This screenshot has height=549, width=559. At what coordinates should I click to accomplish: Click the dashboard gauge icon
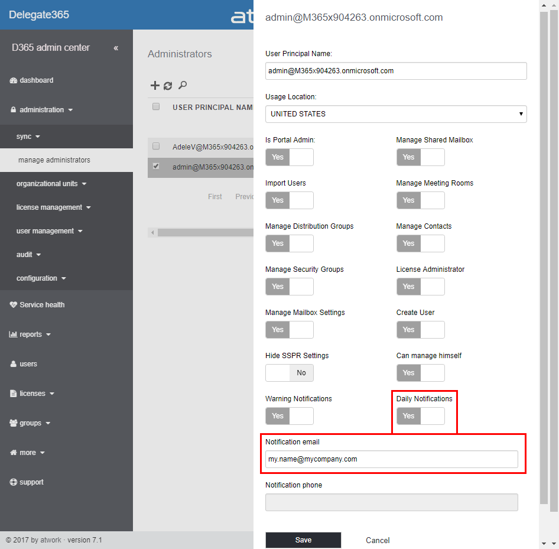(x=13, y=80)
